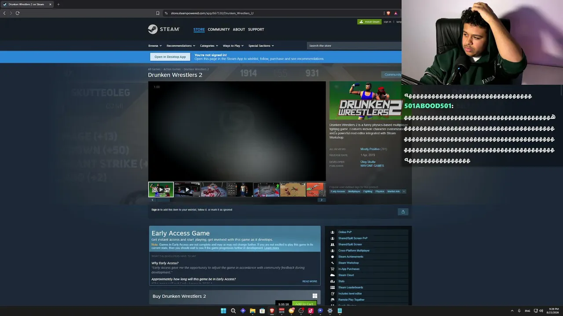This screenshot has width=563, height=316.
Task: Select the Early Access tag
Action: coord(338,191)
